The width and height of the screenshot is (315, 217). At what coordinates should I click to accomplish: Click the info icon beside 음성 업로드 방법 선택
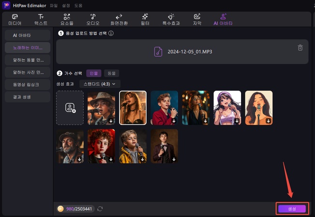click(111, 33)
